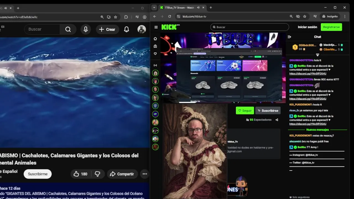The image size is (354, 199).
Task: Click leaderboard user black4ja...
Action: (x=330, y=45)
